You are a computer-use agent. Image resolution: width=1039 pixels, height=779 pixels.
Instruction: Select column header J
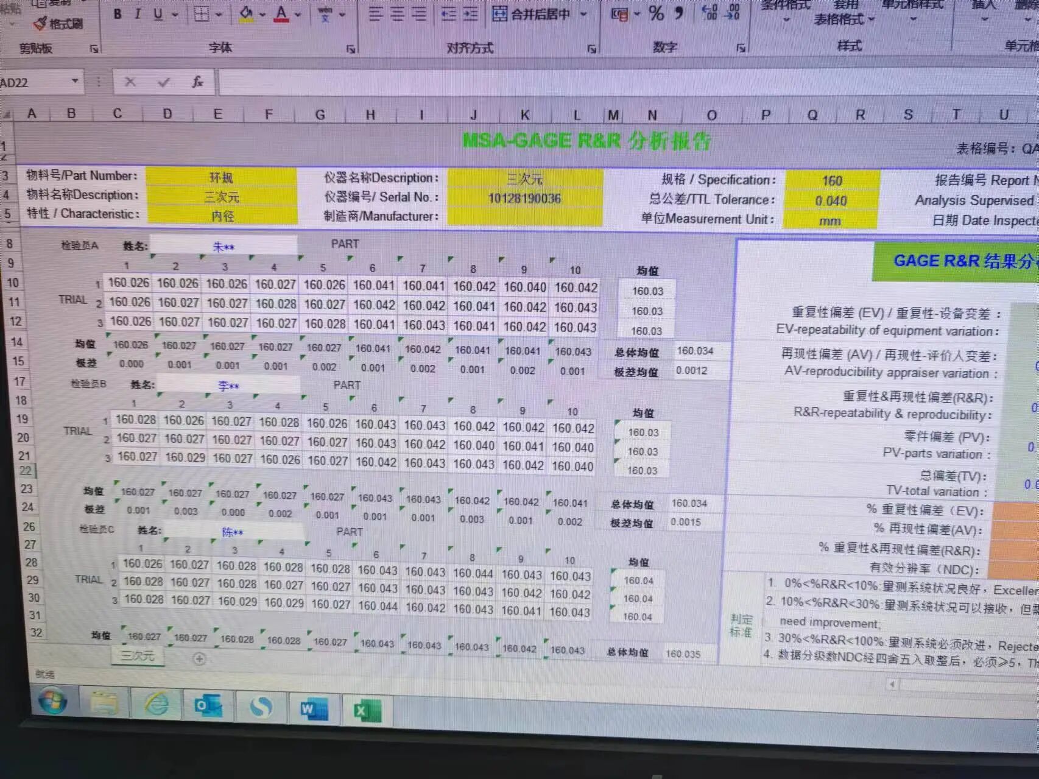click(x=473, y=115)
